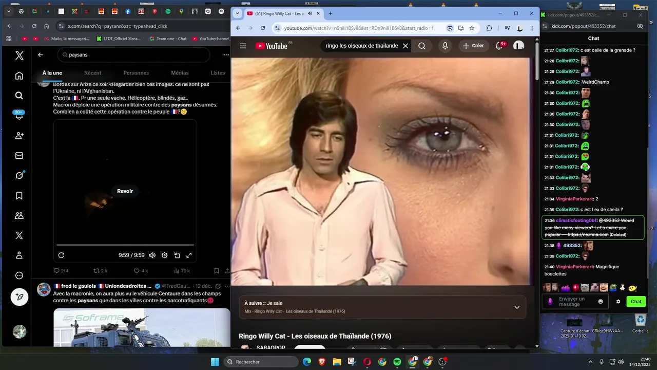Open Bookmarks icon in X sidebar
The width and height of the screenshot is (657, 370).
[x=19, y=195]
